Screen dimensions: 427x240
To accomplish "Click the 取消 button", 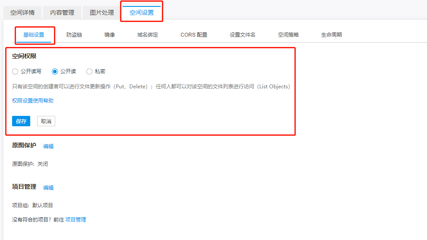I will [x=46, y=121].
